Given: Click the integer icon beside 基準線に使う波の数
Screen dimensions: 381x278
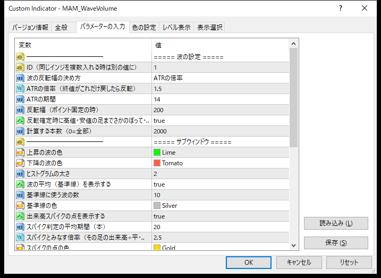Looking at the screenshot, I should [20, 195].
